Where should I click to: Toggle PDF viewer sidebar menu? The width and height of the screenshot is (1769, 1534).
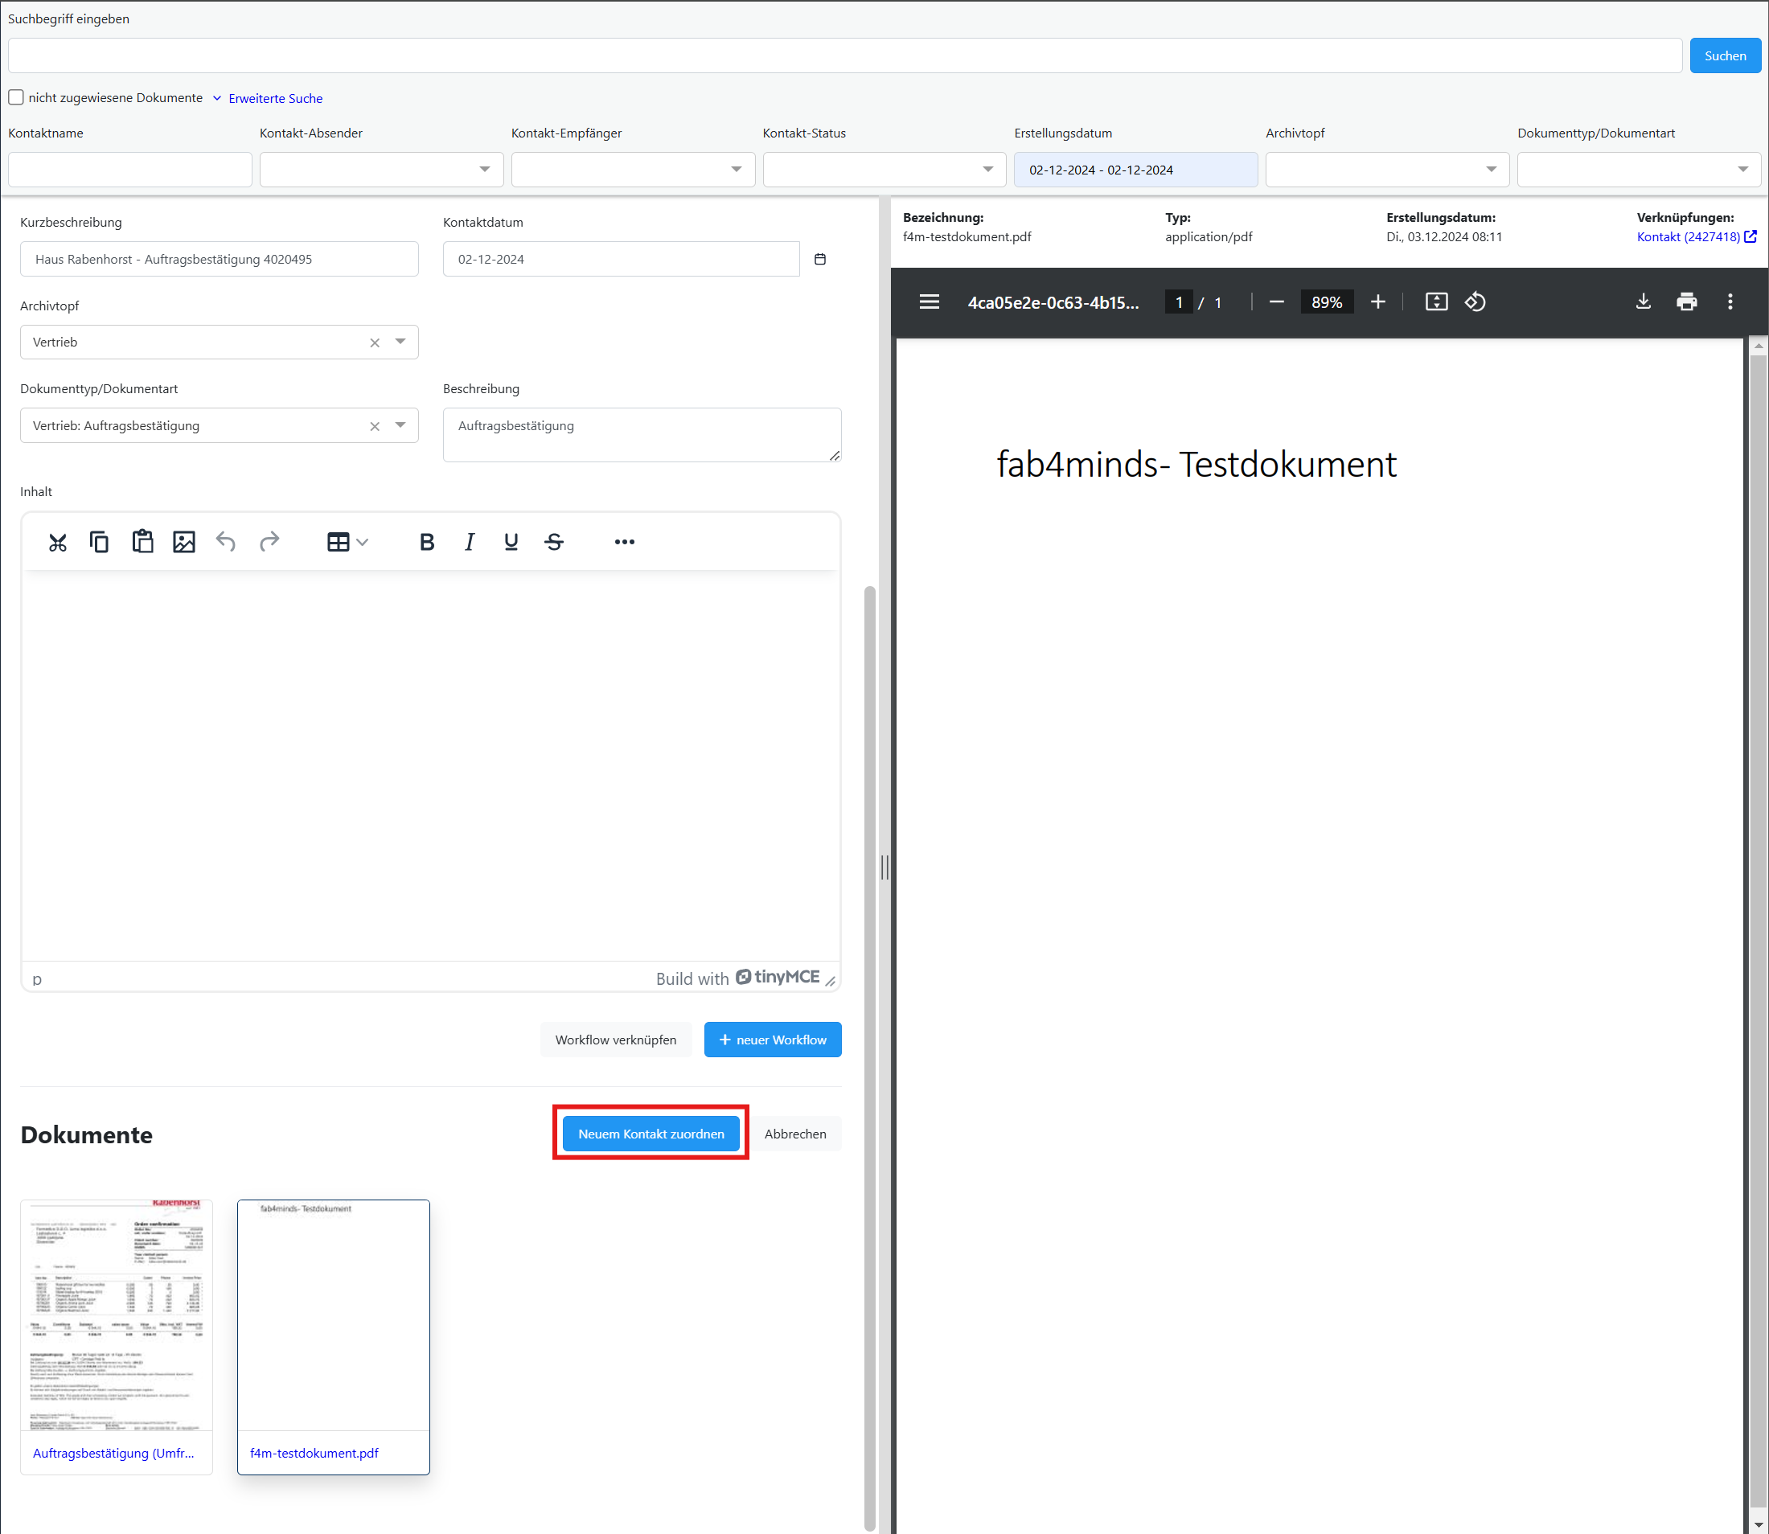pyautogui.click(x=929, y=302)
